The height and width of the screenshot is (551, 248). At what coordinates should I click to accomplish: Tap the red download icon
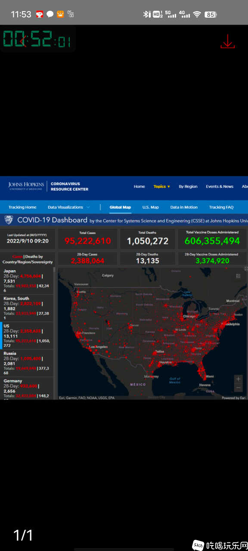[x=227, y=41]
